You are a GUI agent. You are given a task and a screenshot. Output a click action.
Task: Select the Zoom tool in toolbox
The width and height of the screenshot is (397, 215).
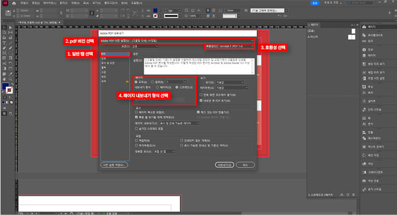10,79
